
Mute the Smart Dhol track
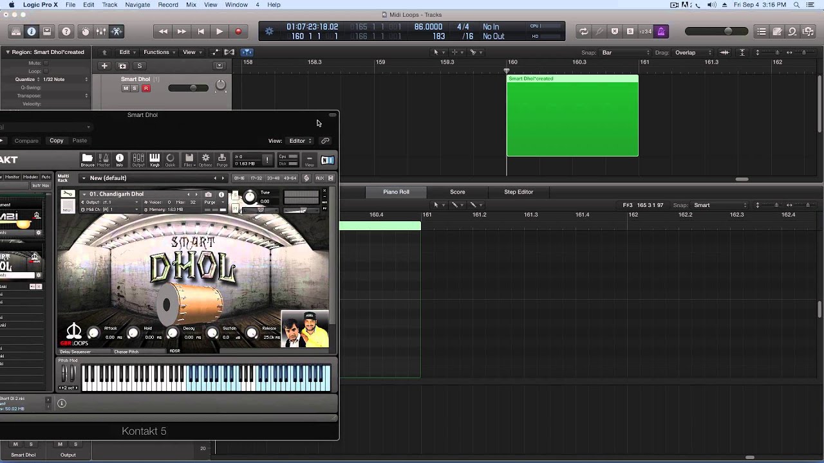[126, 88]
